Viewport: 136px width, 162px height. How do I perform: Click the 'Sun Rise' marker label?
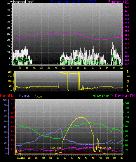click(x=56, y=148)
